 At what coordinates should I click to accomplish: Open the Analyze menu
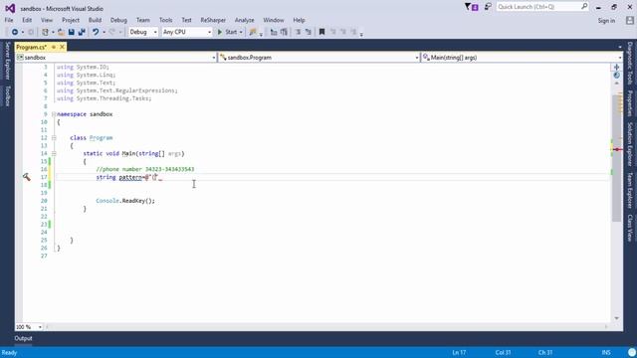point(244,20)
